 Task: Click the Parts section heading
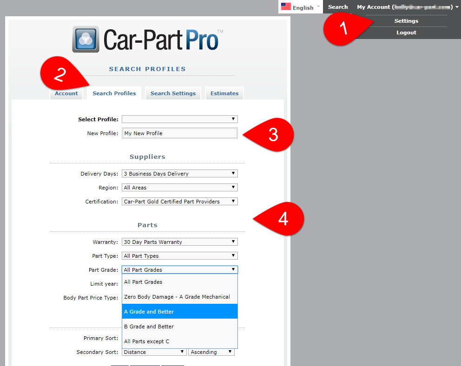pos(147,225)
